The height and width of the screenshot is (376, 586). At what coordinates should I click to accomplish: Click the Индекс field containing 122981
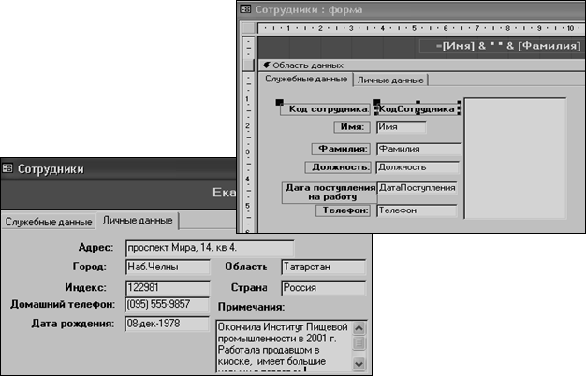tap(168, 288)
